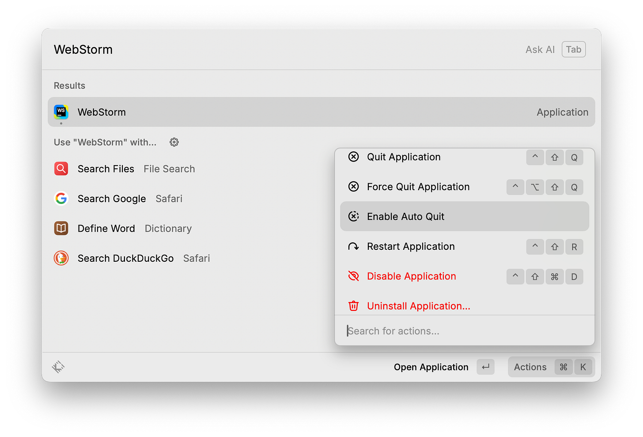Click the "Application" type label
The height and width of the screenshot is (437, 643).
(562, 112)
